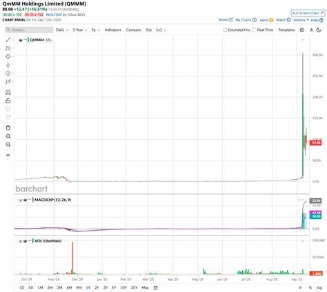Collapse the drawing tools sidebar

pos(8,155)
